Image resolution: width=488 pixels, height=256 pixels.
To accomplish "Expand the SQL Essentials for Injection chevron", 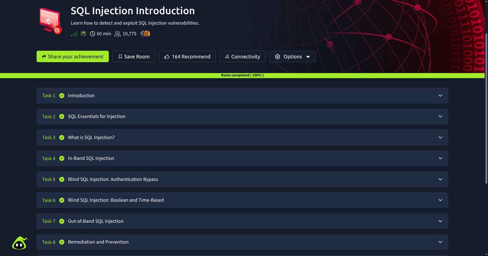I will (440, 116).
